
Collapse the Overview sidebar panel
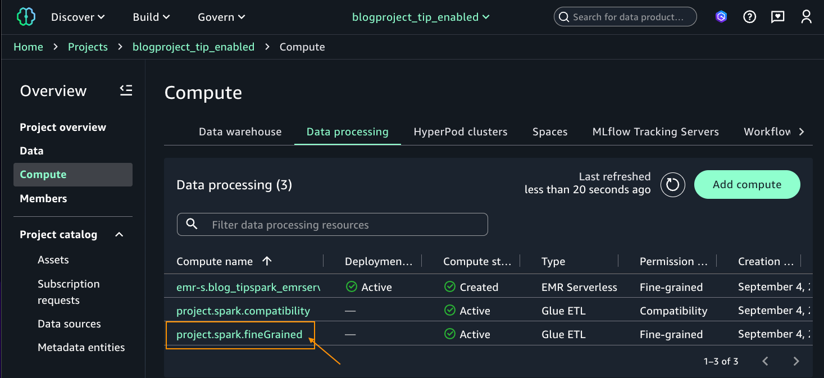pyautogui.click(x=126, y=90)
